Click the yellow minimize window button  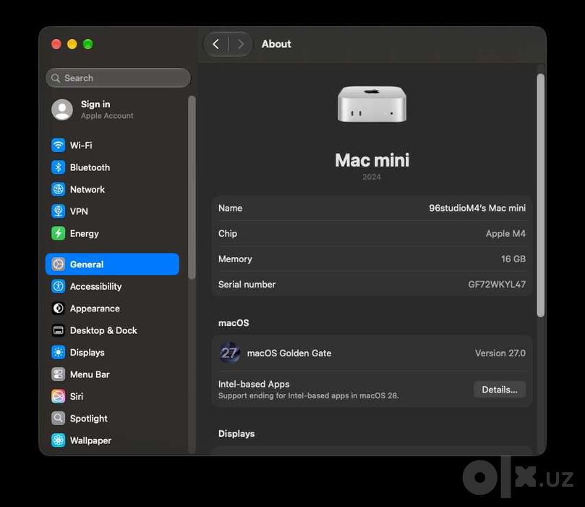coord(72,44)
